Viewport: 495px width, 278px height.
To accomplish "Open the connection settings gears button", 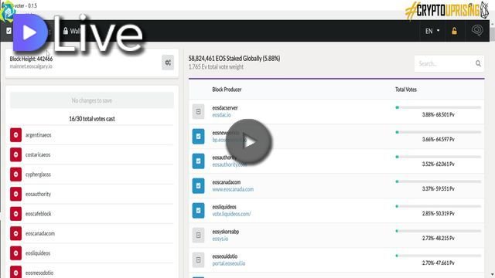I will pyautogui.click(x=168, y=63).
